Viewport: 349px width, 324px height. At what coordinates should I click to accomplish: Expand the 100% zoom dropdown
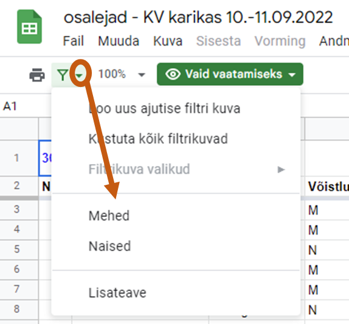click(x=142, y=75)
